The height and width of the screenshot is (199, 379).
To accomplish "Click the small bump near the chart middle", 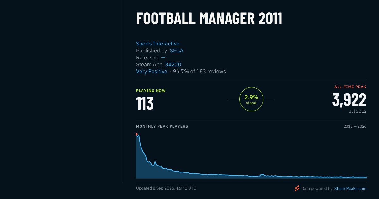I will click(262, 174).
